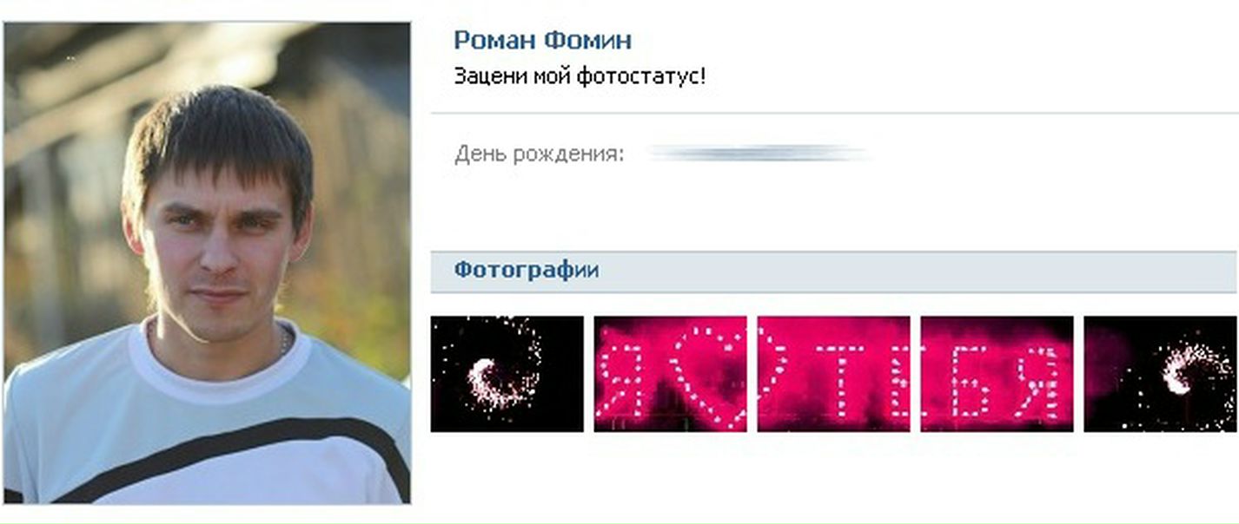Open the Фотографии section header link

tap(526, 270)
